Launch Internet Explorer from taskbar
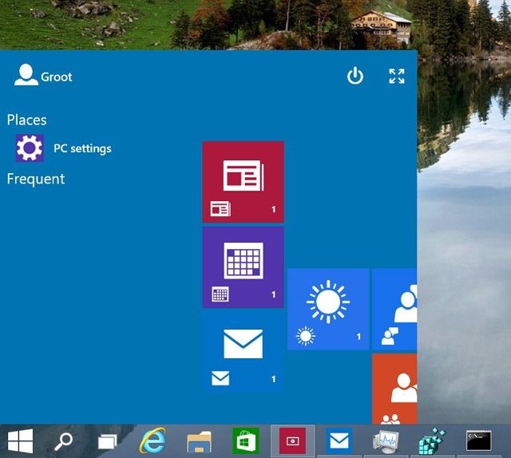 (153, 440)
